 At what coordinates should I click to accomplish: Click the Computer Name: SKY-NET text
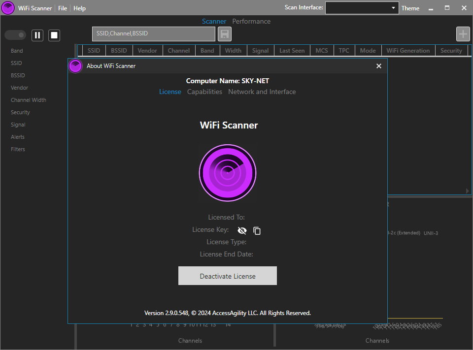pos(228,81)
